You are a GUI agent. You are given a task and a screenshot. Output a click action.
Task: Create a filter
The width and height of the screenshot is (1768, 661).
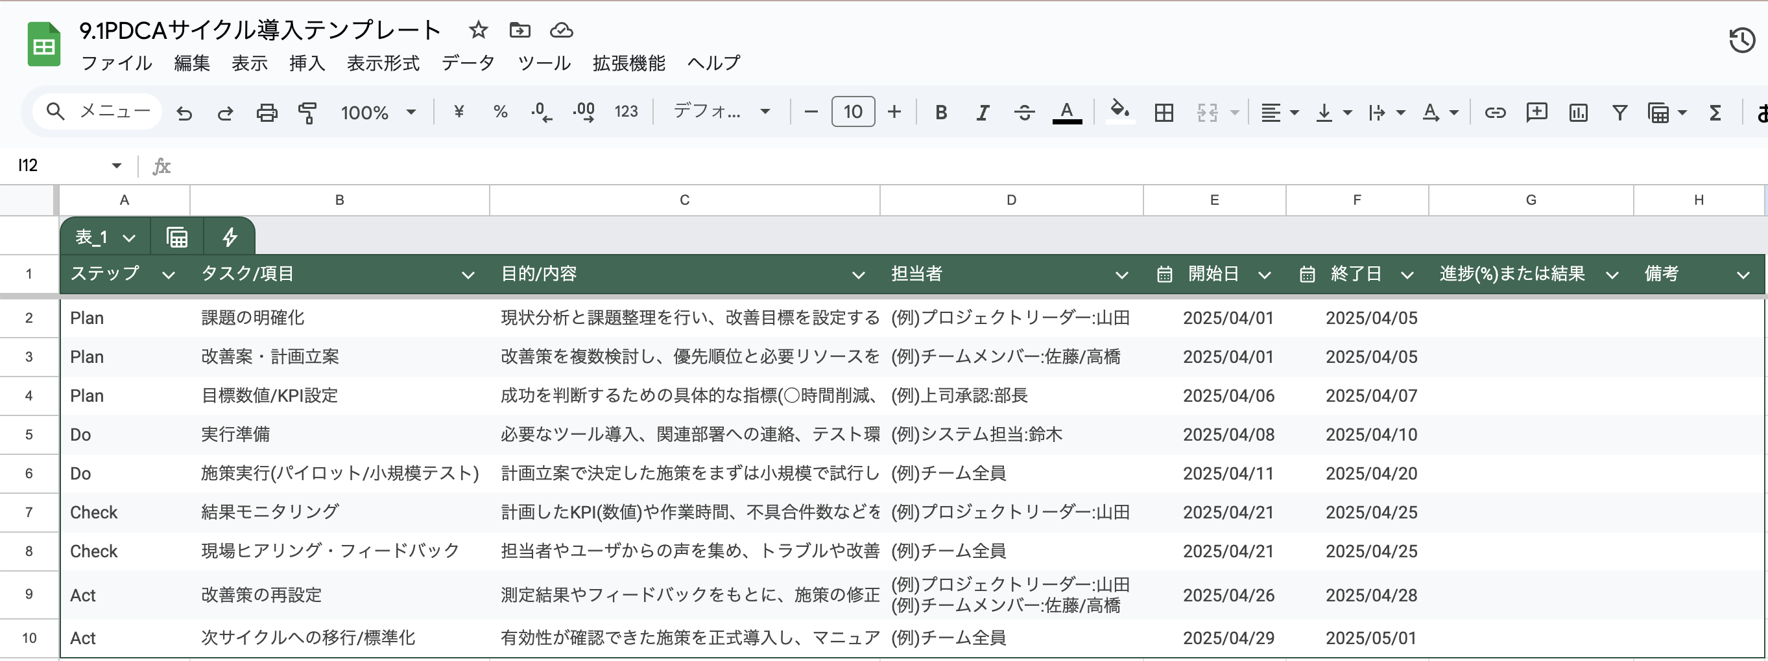(1619, 111)
